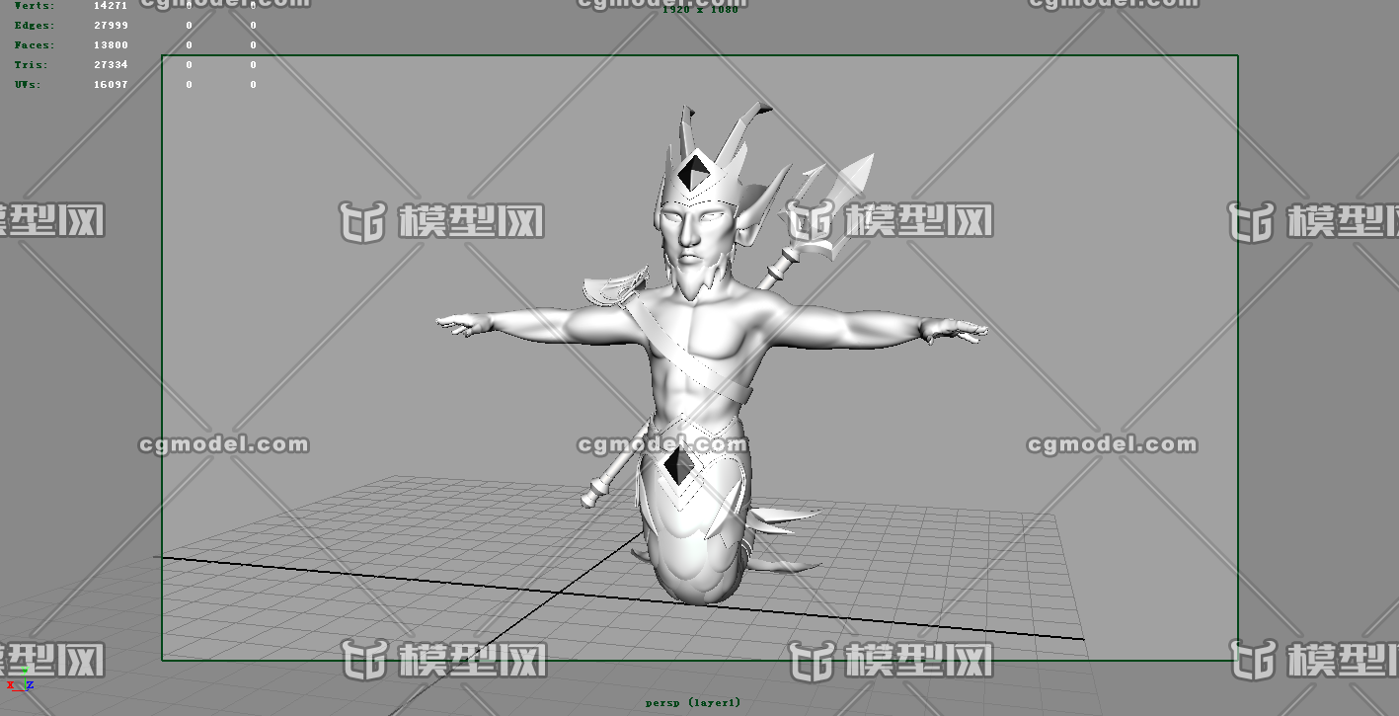The height and width of the screenshot is (716, 1399).
Task: Click the Tris count value 27334
Action: 111,65
